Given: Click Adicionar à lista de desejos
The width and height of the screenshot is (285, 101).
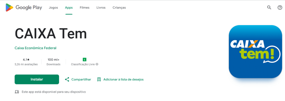Looking at the screenshot, I should pos(120,79).
